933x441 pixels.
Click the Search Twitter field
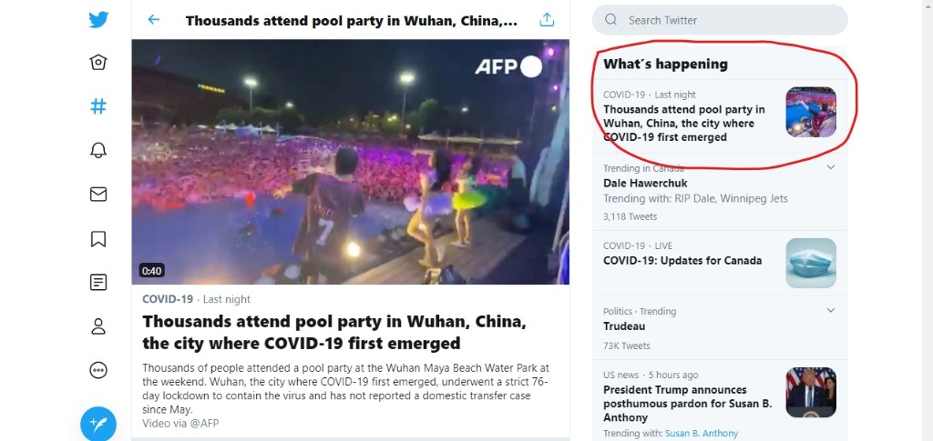point(720,20)
